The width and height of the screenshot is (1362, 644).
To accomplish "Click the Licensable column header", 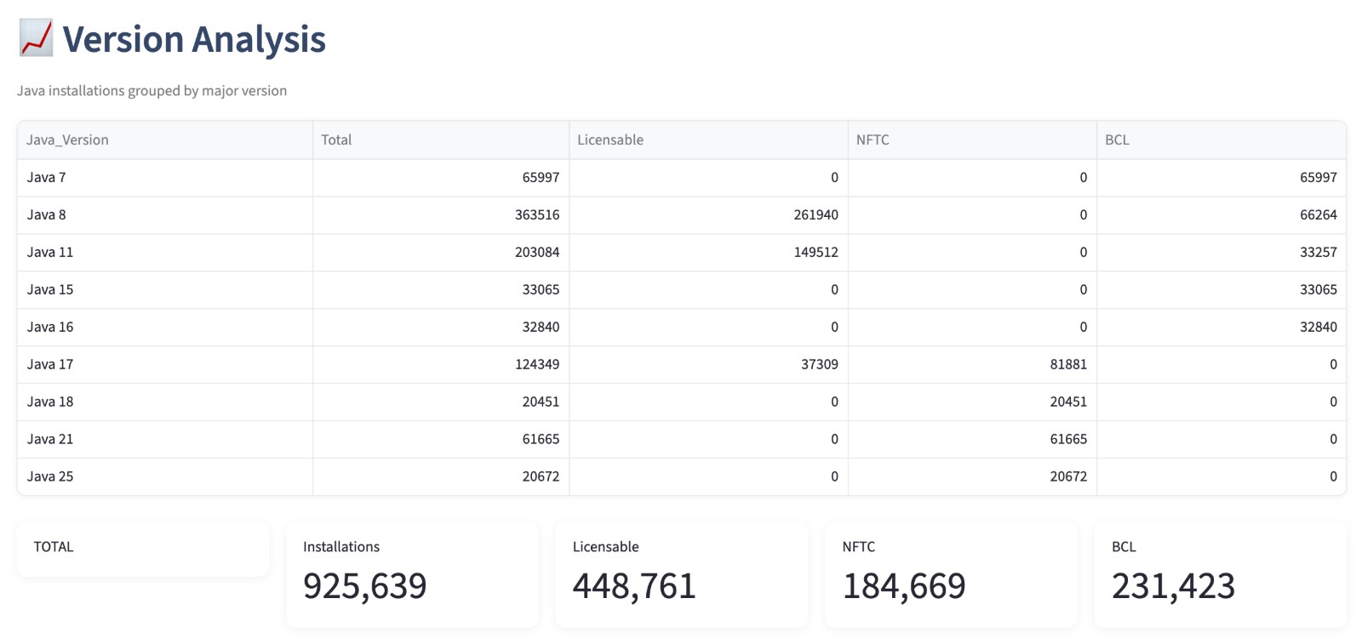I will pos(708,140).
